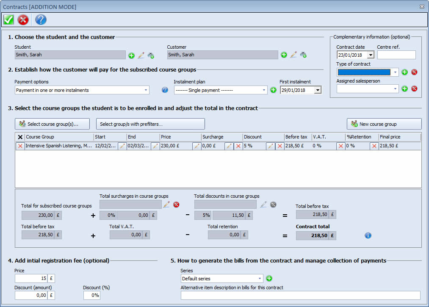Click the Student name field

coord(70,55)
